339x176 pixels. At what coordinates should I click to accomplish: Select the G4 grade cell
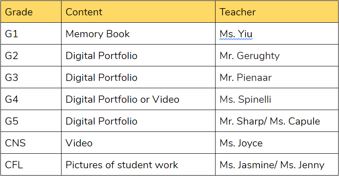click(x=31, y=99)
